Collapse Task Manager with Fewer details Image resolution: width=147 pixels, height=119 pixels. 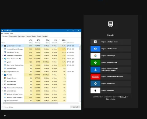coord(7,107)
